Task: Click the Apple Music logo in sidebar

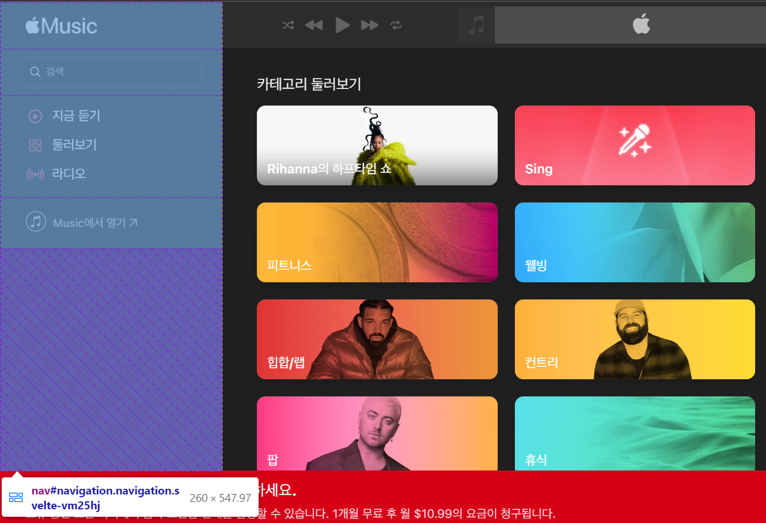Action: point(62,26)
